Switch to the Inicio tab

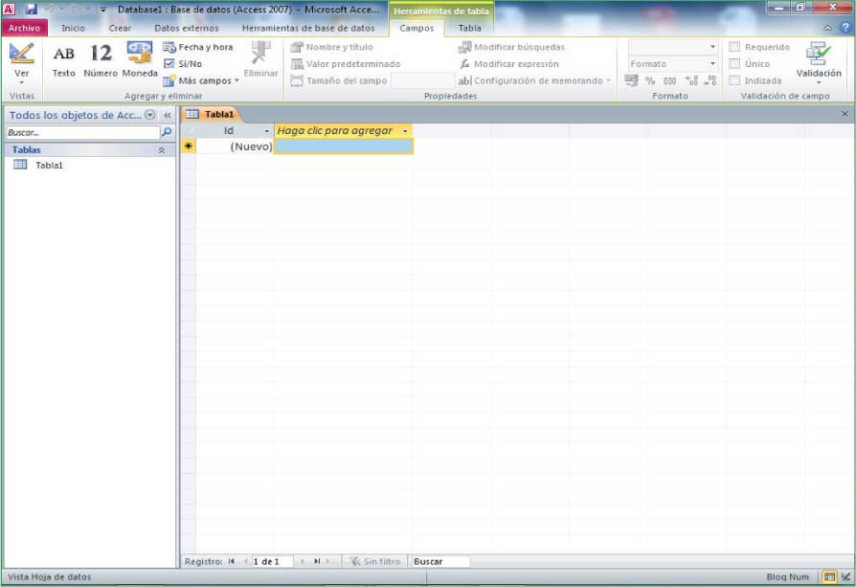[x=73, y=28]
